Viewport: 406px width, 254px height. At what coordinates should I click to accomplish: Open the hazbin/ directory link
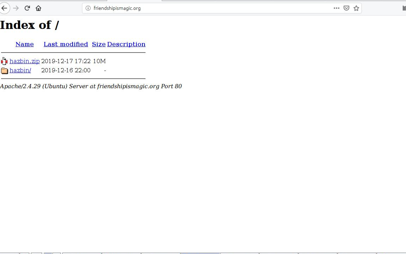(20, 70)
